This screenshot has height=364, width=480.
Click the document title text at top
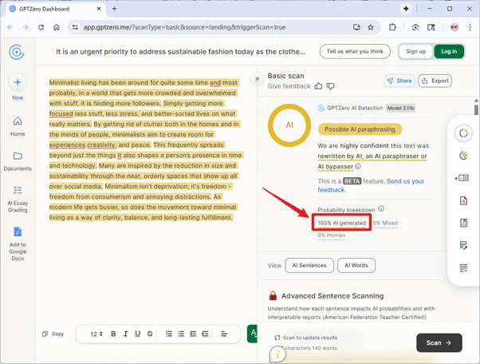click(x=180, y=52)
